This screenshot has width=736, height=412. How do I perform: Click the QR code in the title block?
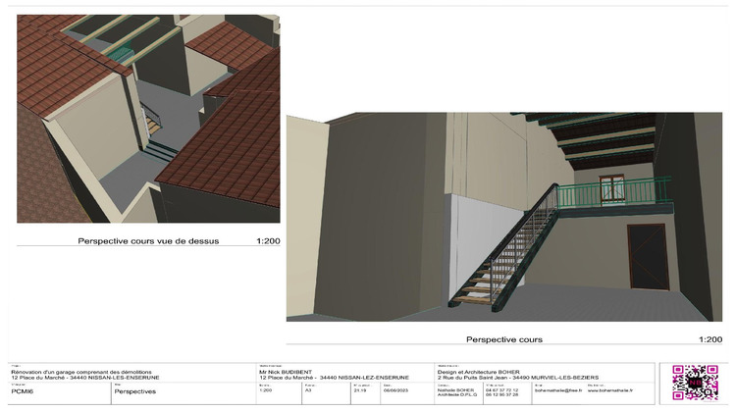694,384
